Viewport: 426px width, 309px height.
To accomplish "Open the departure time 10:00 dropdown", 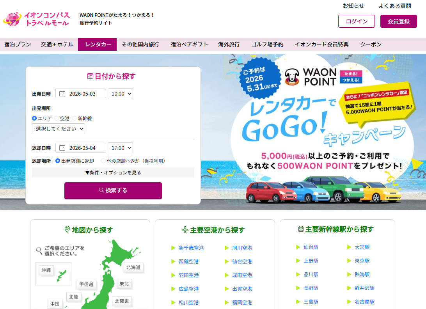I will pyautogui.click(x=121, y=94).
